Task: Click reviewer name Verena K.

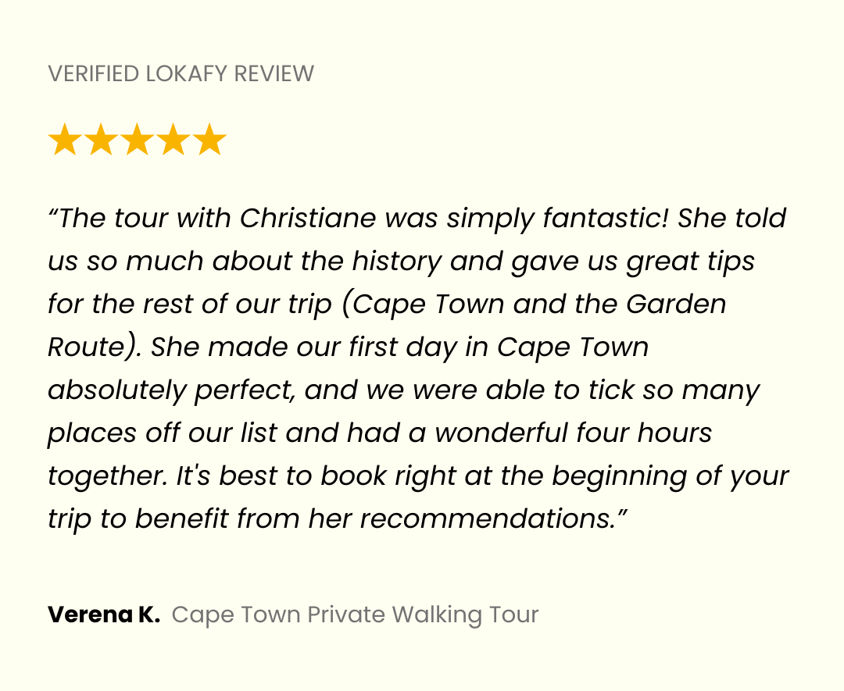Action: click(104, 614)
